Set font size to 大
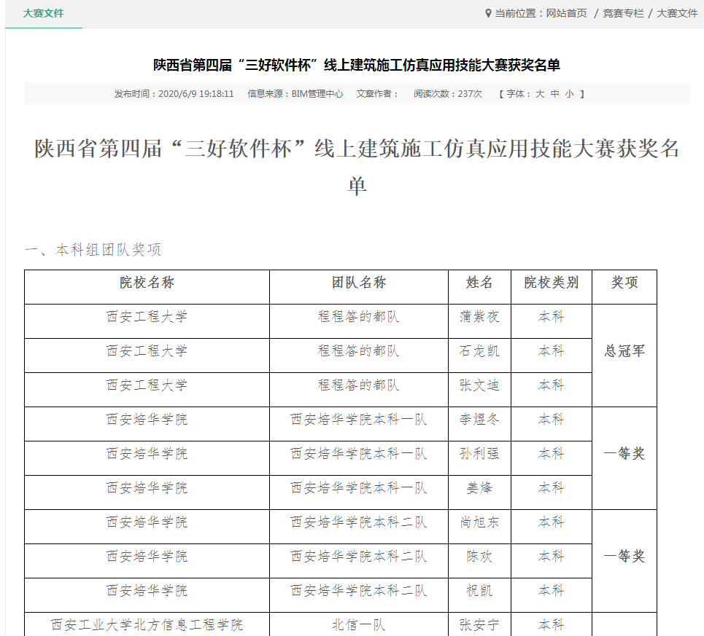 pos(540,94)
